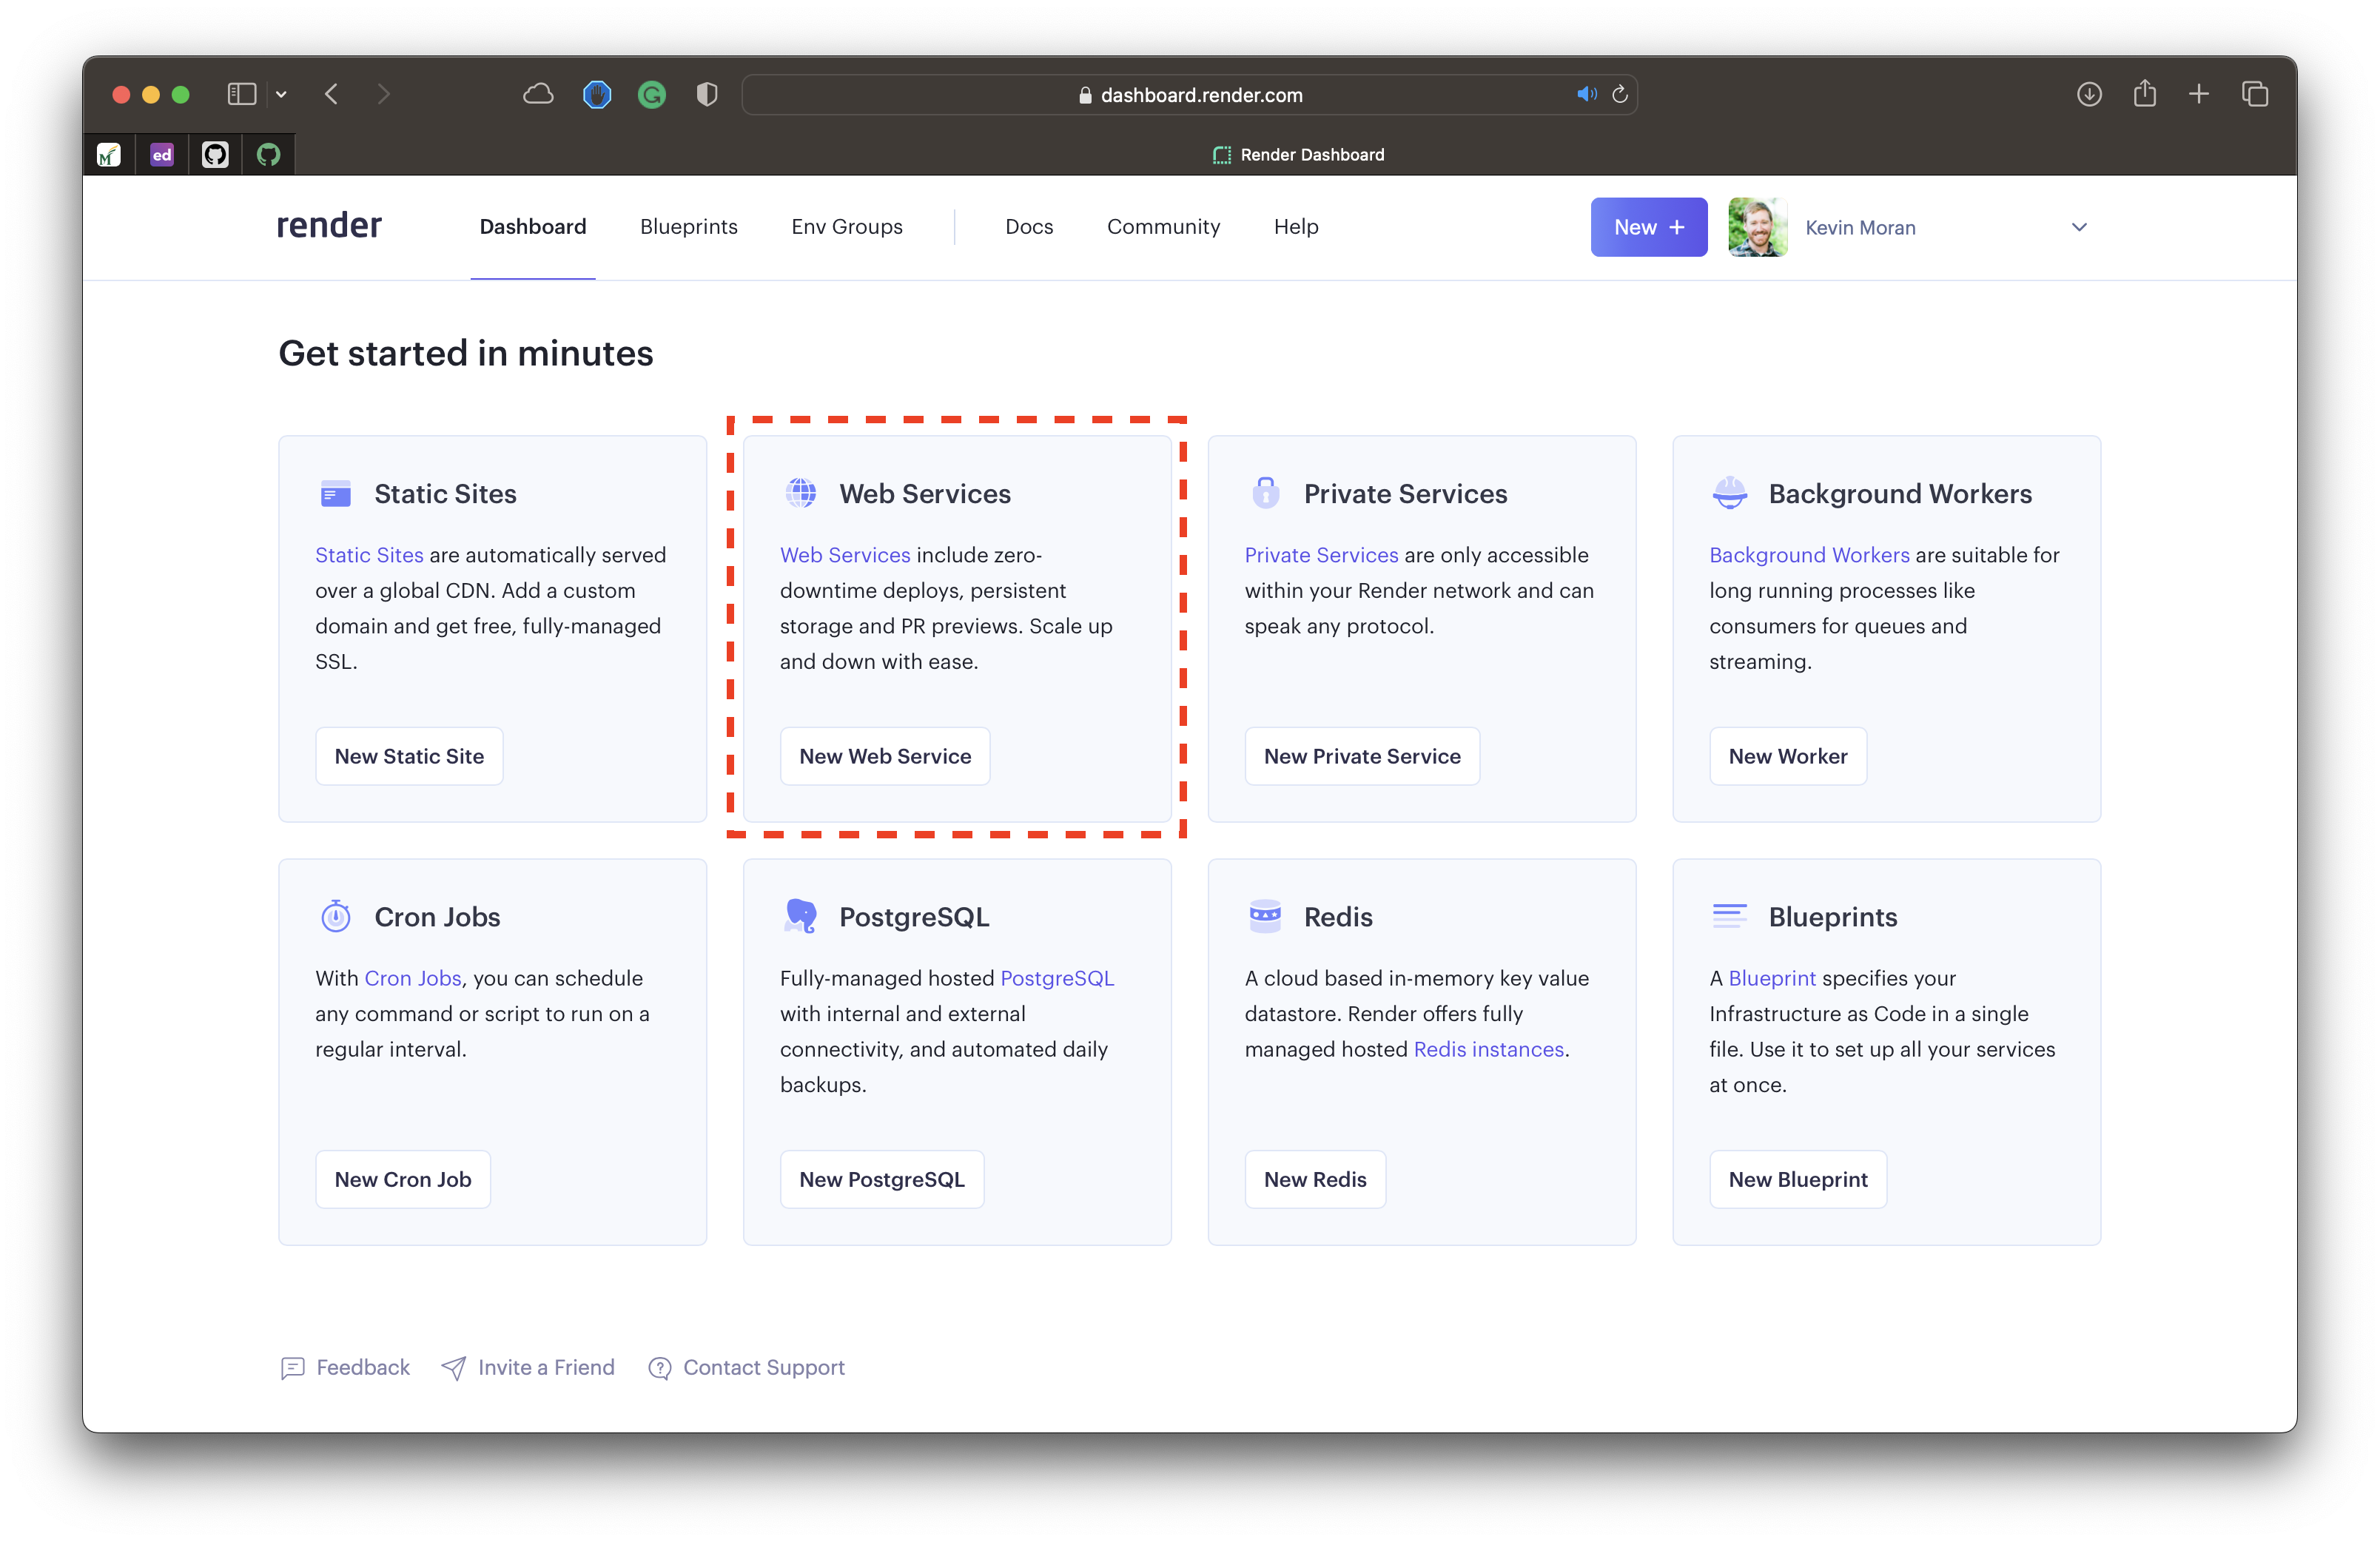Click the Kevin Moran username
Screen dimensions: 2380x1542
(1860, 228)
